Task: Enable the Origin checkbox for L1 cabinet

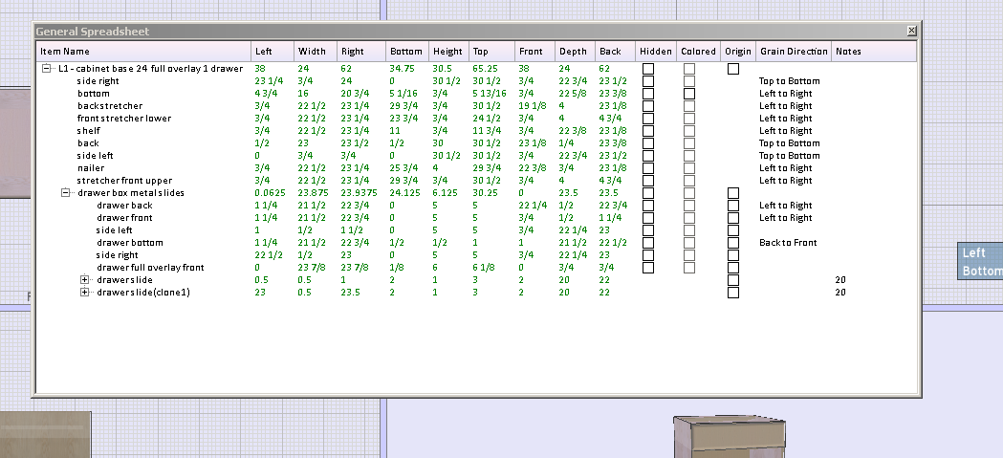Action: point(733,69)
